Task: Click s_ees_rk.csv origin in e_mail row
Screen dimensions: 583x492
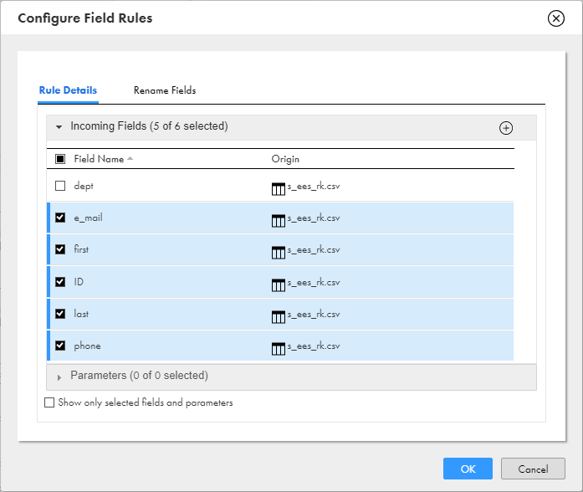Action: [x=314, y=218]
